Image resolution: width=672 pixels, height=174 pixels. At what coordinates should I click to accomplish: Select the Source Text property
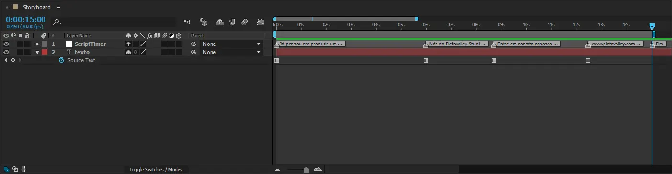81,60
